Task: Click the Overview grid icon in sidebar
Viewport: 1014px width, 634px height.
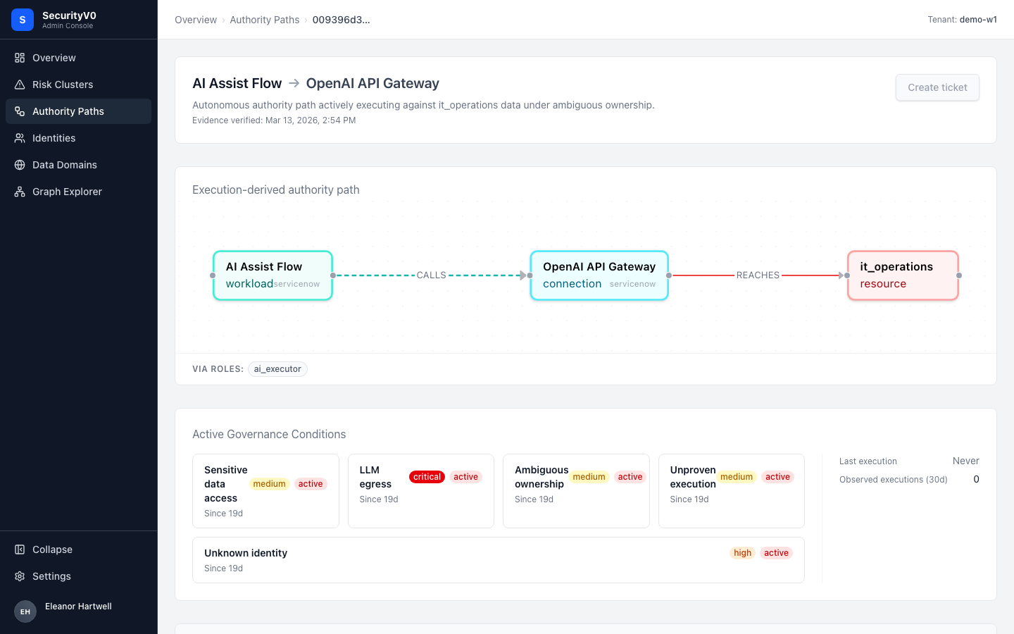Action: tap(20, 58)
